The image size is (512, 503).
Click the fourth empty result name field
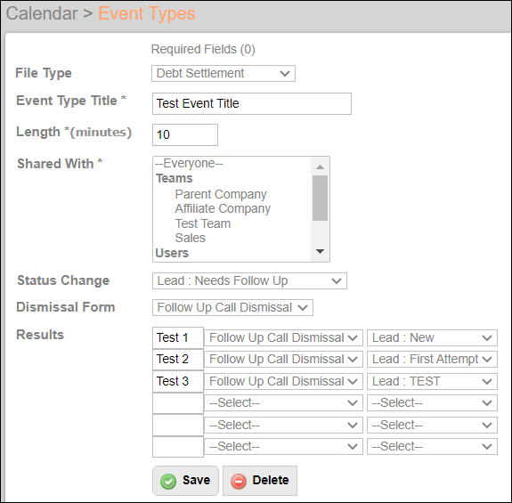[x=178, y=403]
